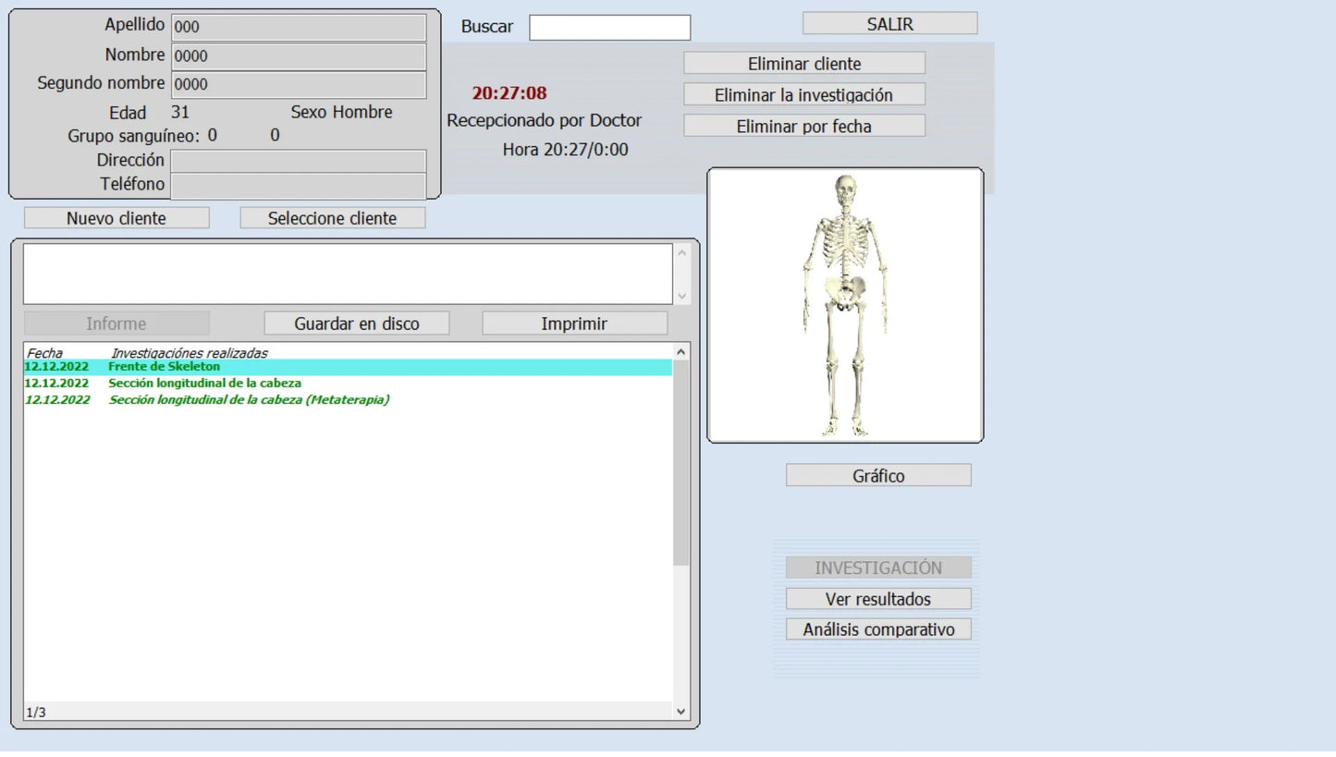Screen dimensions: 1336x757
Task: Click the Teléfono input field
Action: [298, 185]
